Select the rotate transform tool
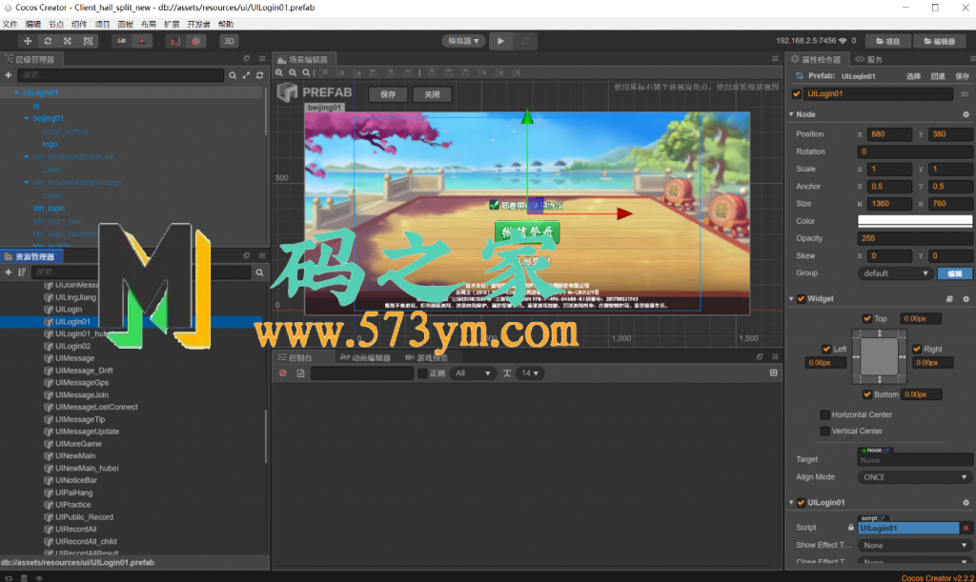The image size is (976, 582). (x=48, y=41)
